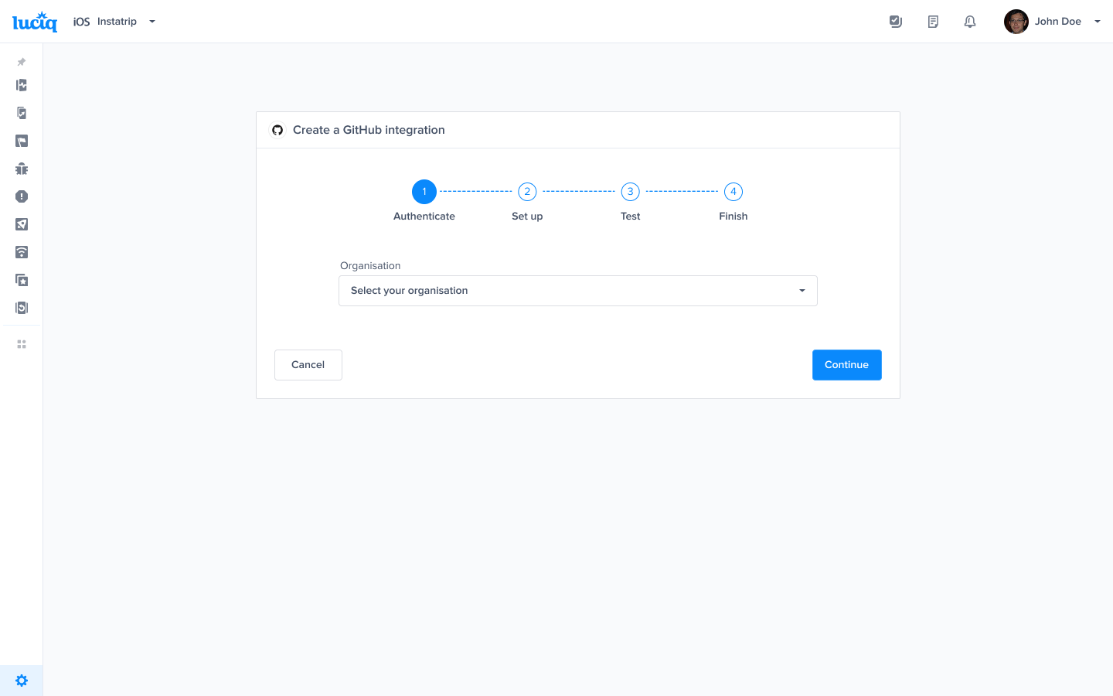Open the Settings gear at the sidebar bottom
This screenshot has height=696, width=1113.
tap(21, 680)
